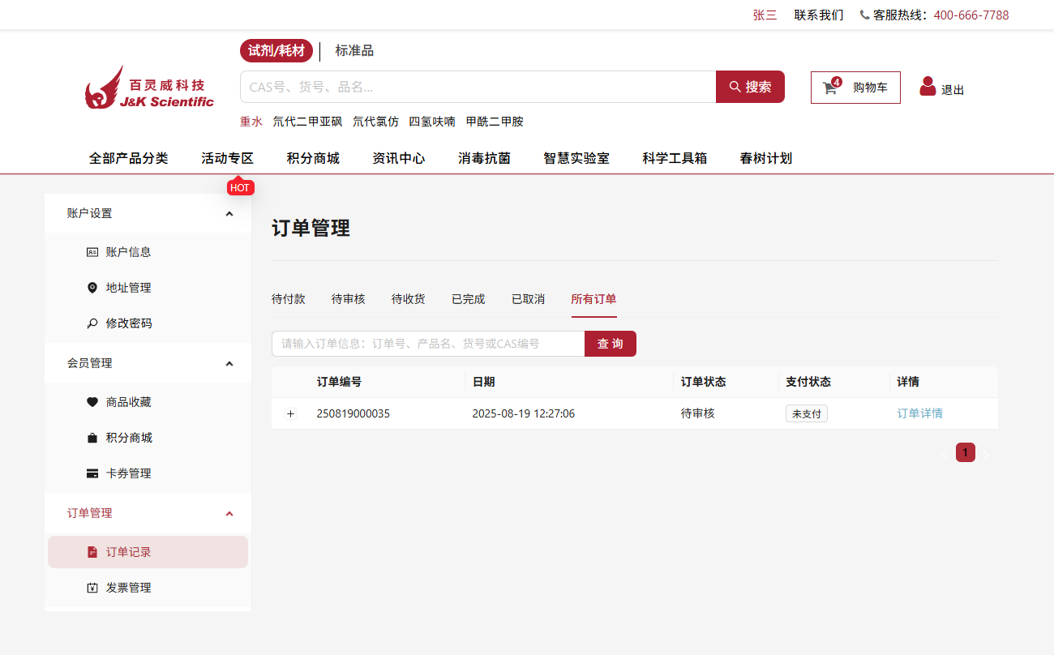Open the 订单详情 link
This screenshot has width=1054, height=655.
click(919, 413)
